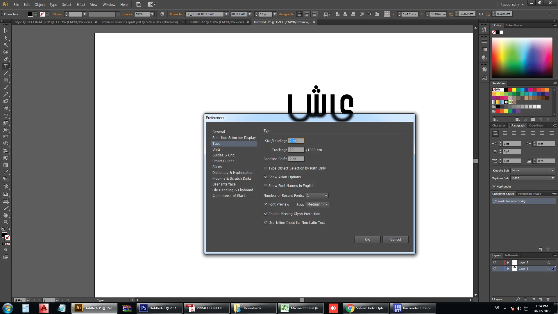The height and width of the screenshot is (314, 558).
Task: Click the Tracking input field
Action: click(296, 150)
